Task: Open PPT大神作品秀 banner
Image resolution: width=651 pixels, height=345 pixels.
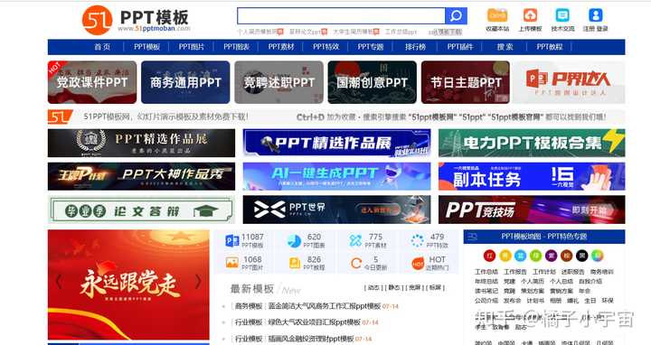Action: [x=141, y=176]
